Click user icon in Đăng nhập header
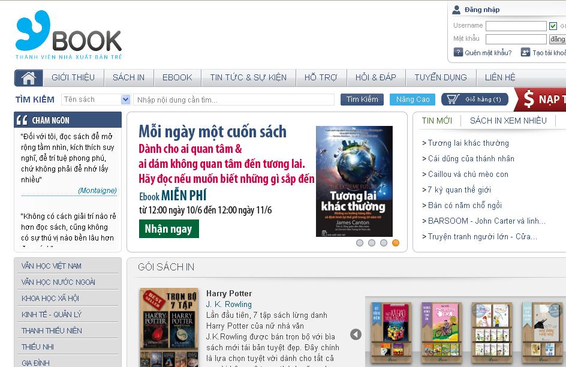Screen dimensions: 566x367 click(457, 9)
